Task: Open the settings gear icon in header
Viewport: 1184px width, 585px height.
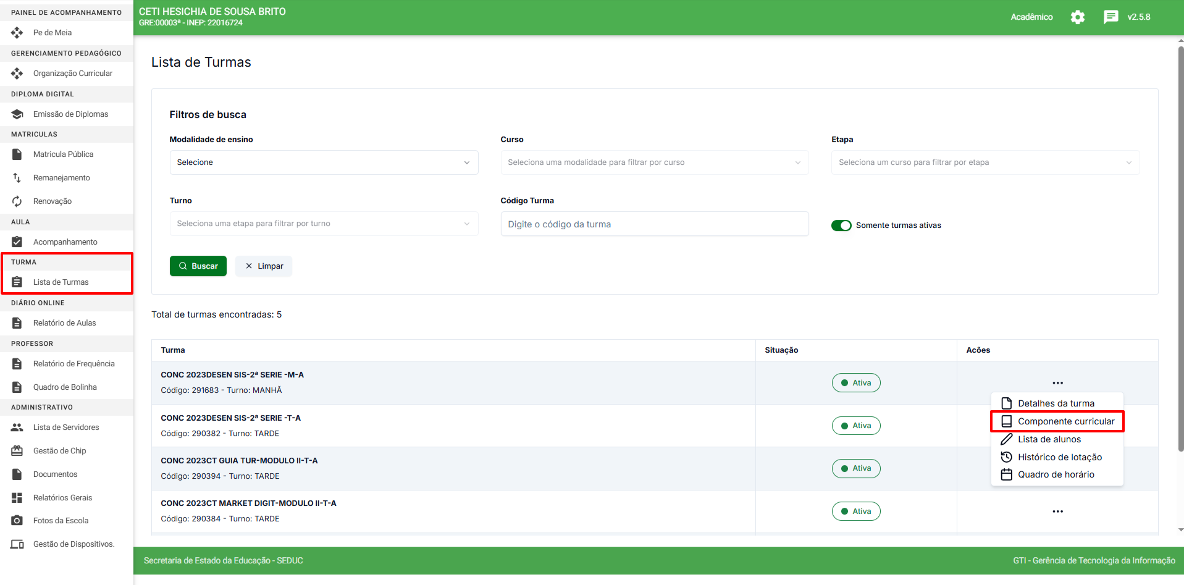Action: tap(1077, 17)
